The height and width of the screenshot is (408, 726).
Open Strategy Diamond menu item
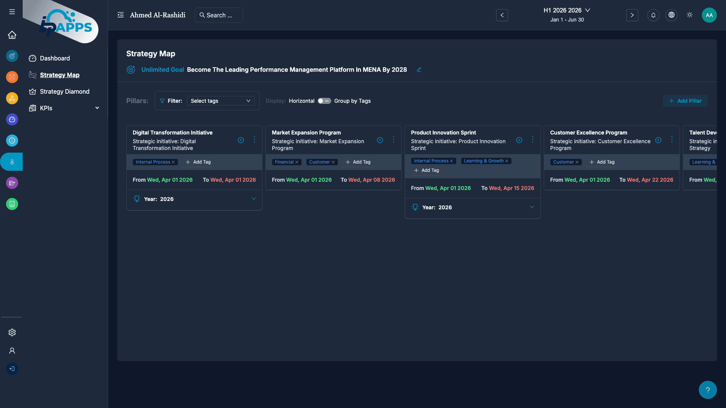point(65,91)
